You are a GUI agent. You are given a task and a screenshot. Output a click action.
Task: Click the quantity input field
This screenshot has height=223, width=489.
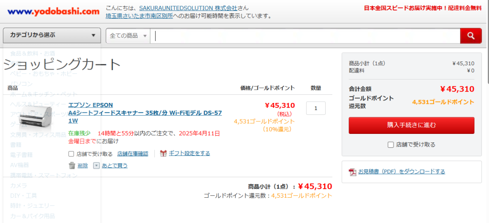click(x=316, y=108)
